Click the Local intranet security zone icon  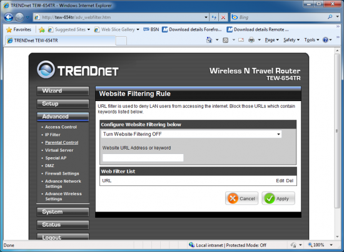pyautogui.click(x=192, y=245)
